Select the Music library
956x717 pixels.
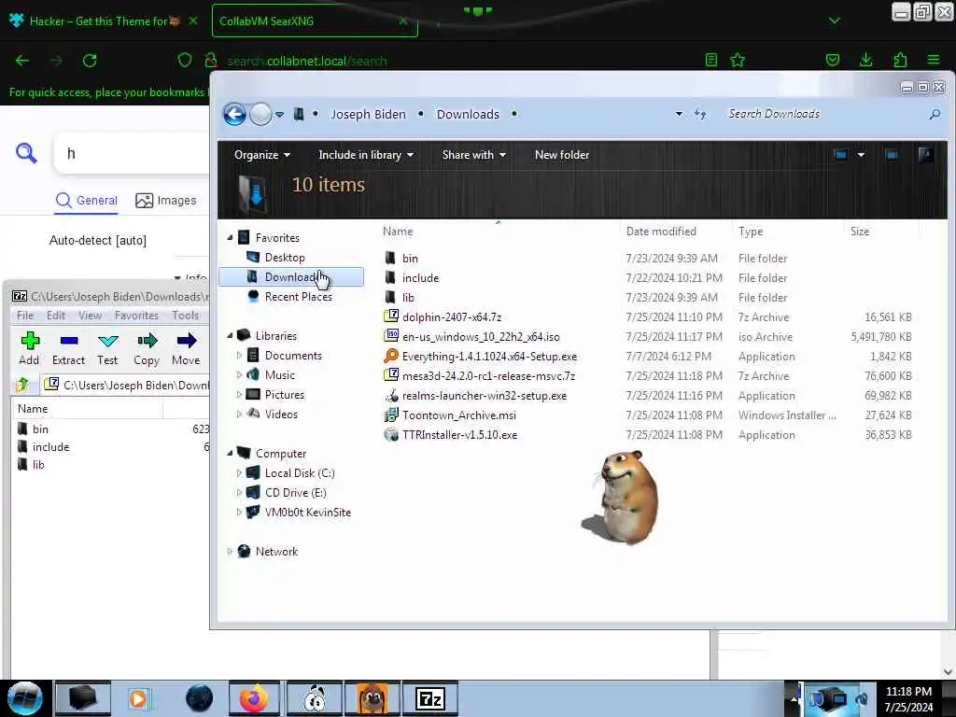279,375
